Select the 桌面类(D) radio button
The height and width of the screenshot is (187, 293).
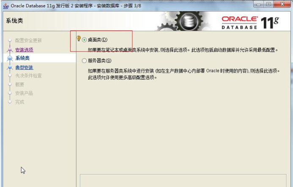tap(84, 40)
